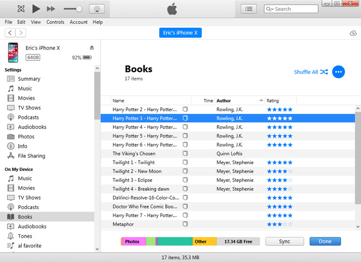Select Twilight 1 - Twilight row
361x262 pixels.
pos(227,163)
